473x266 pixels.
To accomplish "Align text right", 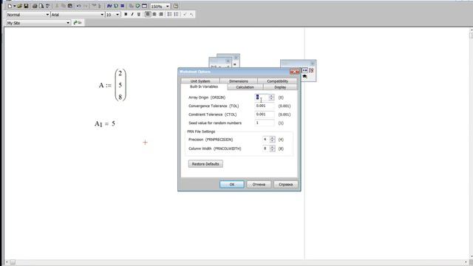I will (161, 14).
